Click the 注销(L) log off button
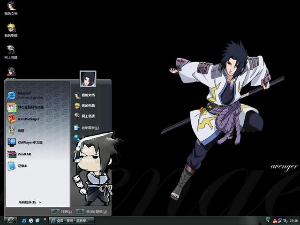The image size is (300, 225). pos(61,211)
